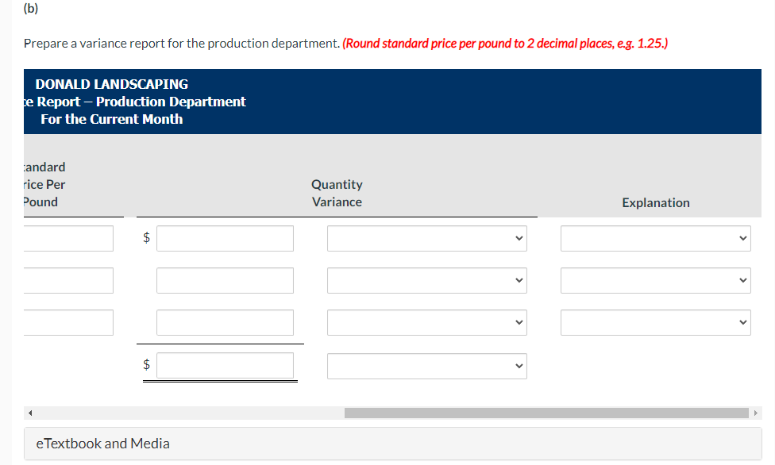Screen dimensions: 775x465
Task: Open the third Quantity Variance dropdown
Action: 426,322
